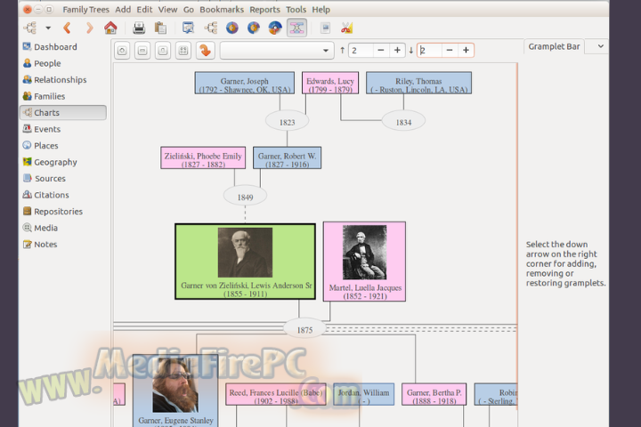Select the Graph view icon

coord(296,28)
